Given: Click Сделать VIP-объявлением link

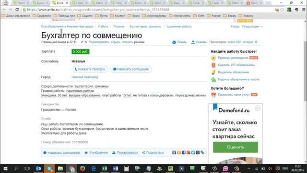Looking at the screenshot, I should pyautogui.click(x=236, y=65).
